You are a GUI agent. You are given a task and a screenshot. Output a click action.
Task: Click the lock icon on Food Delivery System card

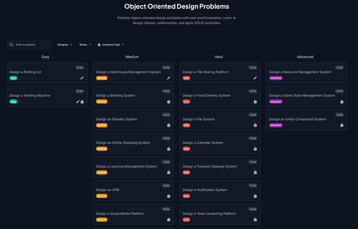[x=255, y=102]
